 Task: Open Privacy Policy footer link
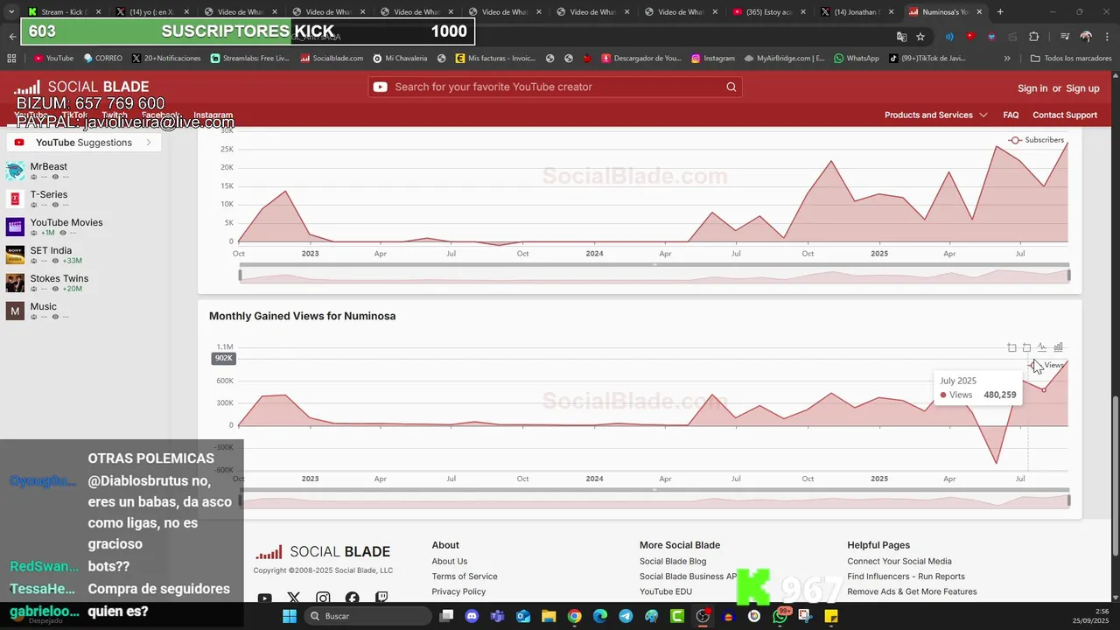click(458, 591)
